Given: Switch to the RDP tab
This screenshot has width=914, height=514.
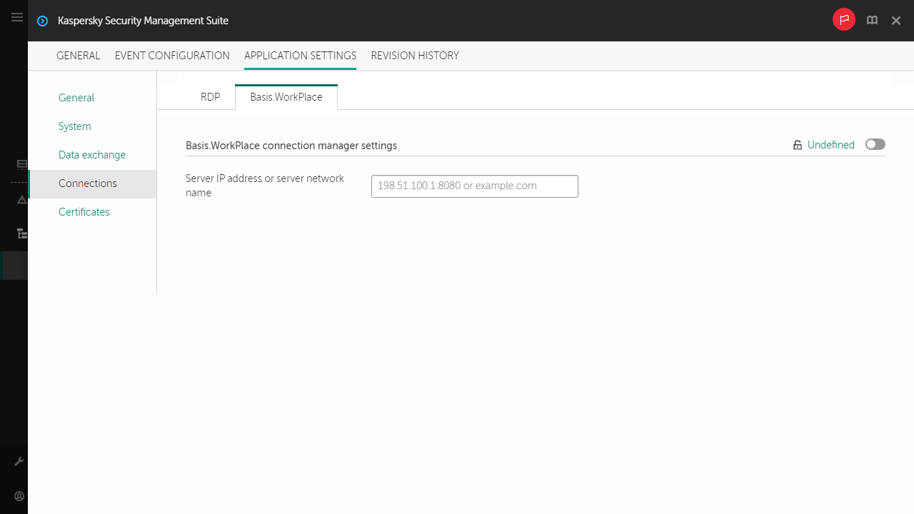Looking at the screenshot, I should (x=210, y=96).
